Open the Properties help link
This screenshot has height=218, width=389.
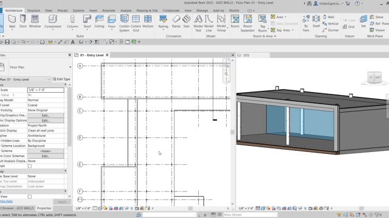pyautogui.click(x=6, y=202)
